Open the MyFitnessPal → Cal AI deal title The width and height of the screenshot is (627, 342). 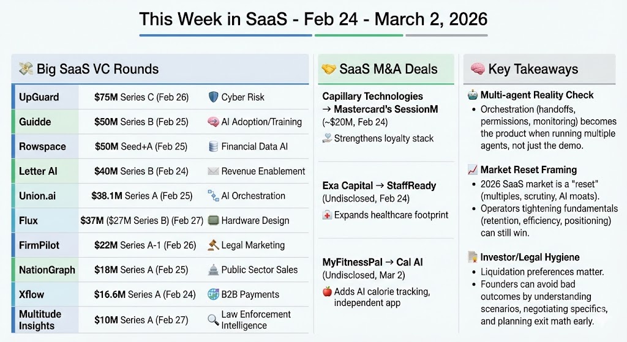pyautogui.click(x=372, y=262)
